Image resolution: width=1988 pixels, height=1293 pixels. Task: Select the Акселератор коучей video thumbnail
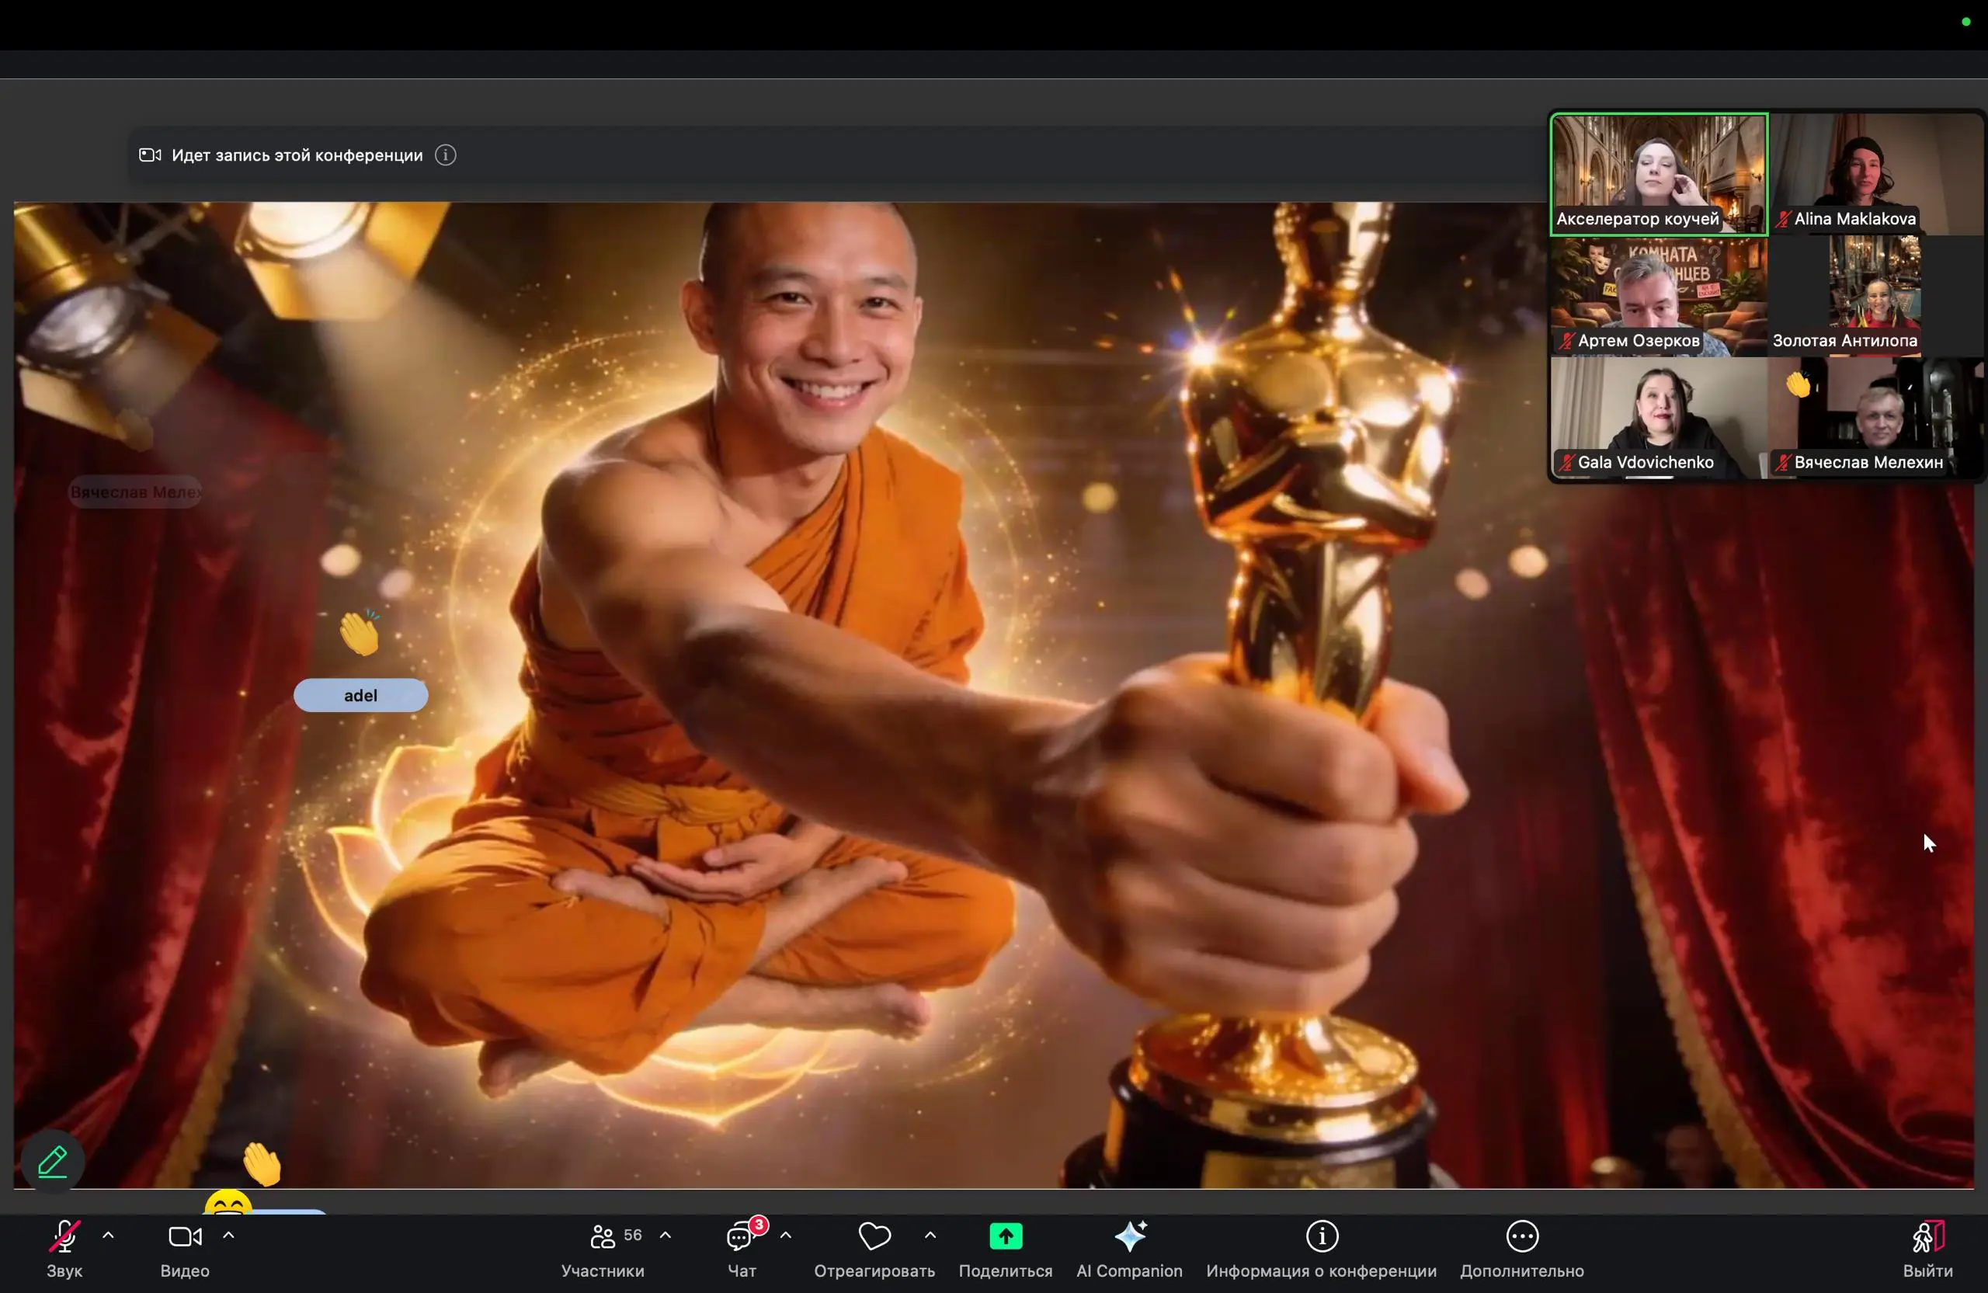pos(1659,175)
